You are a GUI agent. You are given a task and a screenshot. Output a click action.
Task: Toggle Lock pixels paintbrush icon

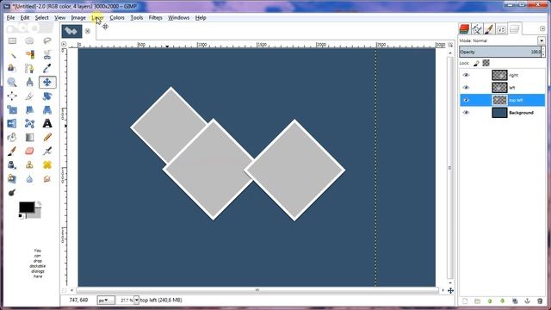click(x=476, y=63)
